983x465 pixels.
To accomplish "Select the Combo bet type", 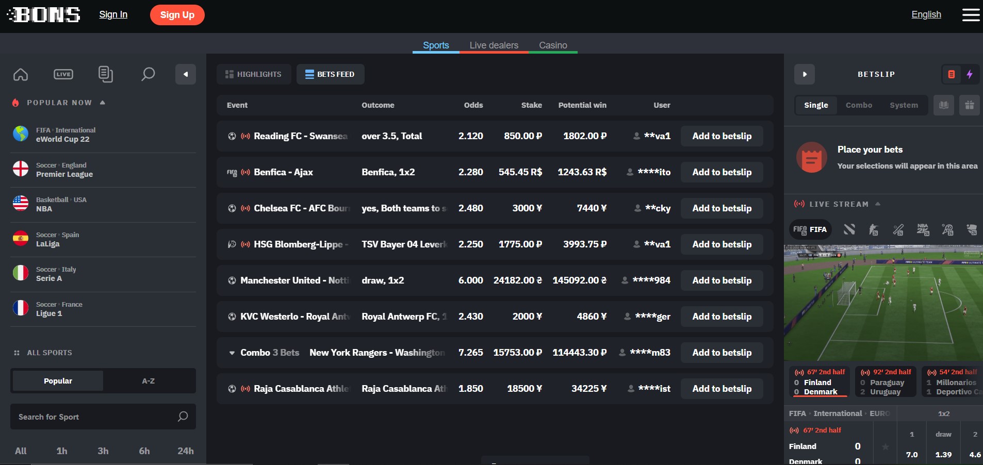I will click(859, 105).
